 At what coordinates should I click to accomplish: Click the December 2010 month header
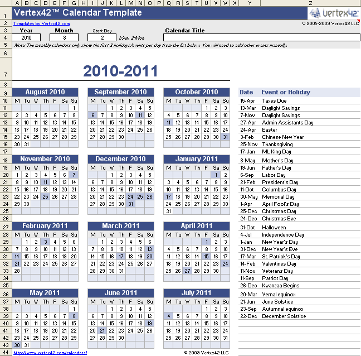pos(121,159)
